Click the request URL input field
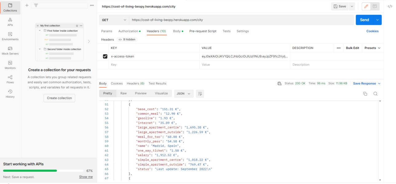This screenshot has width=396, height=184. click(x=241, y=20)
